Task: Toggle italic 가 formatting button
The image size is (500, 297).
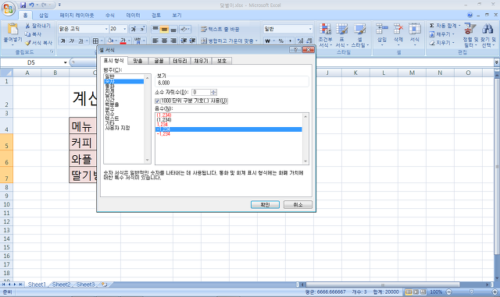Action: pos(72,41)
